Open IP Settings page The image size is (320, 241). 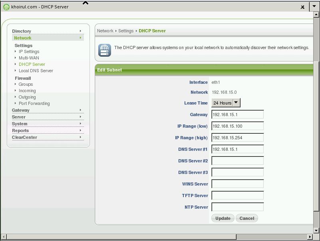tap(29, 51)
